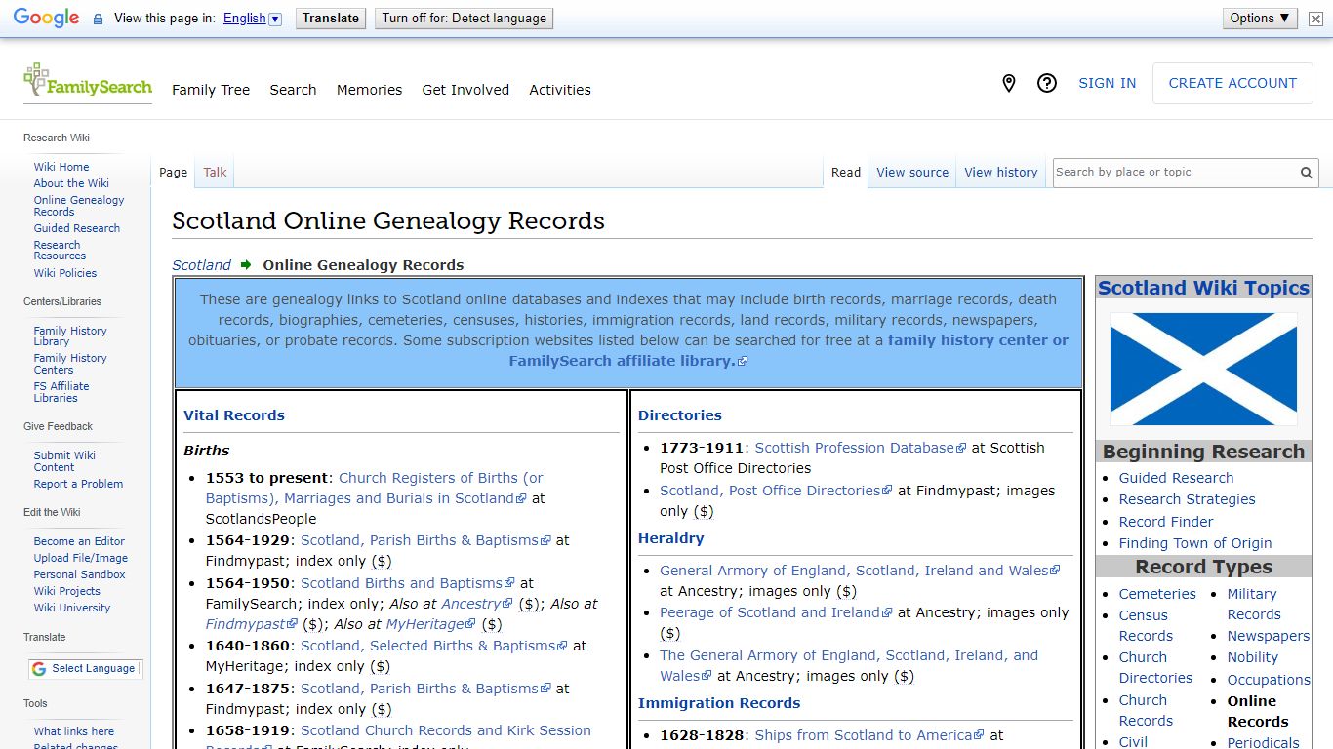Click Upload File/Image

tap(81, 558)
